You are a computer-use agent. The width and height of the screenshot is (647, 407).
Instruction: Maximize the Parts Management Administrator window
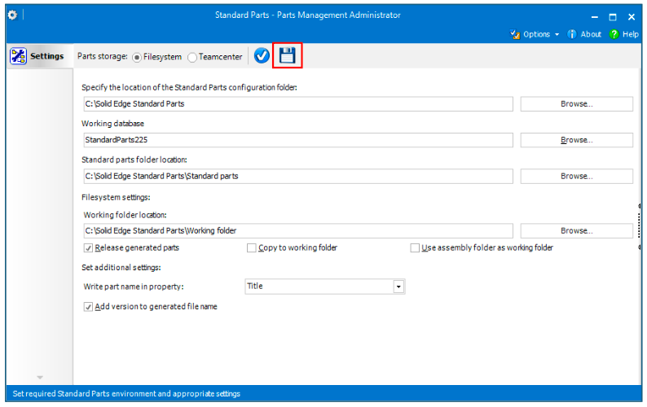pyautogui.click(x=613, y=17)
